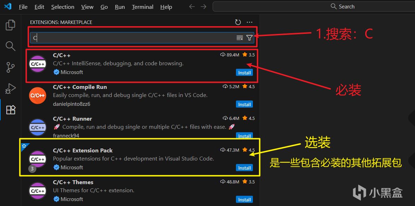The image size is (415, 206).
Task: Click the C/C++ Themes extension logo
Action: coord(37,191)
